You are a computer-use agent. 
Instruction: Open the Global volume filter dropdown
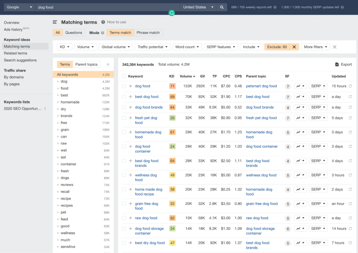pyautogui.click(x=116, y=47)
